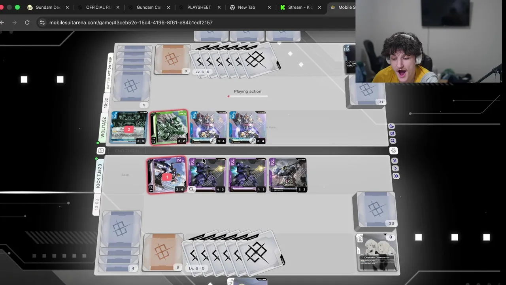Viewport: 506px width, 285px height.
Task: Click your orange resource card
Action: click(163, 253)
